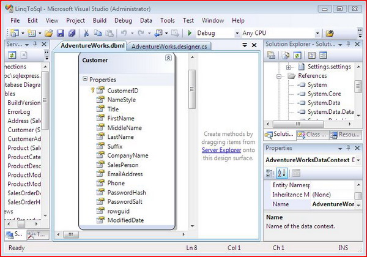The width and height of the screenshot is (367, 257).
Task: Cut selection using the scissors icon
Action: tap(86, 33)
